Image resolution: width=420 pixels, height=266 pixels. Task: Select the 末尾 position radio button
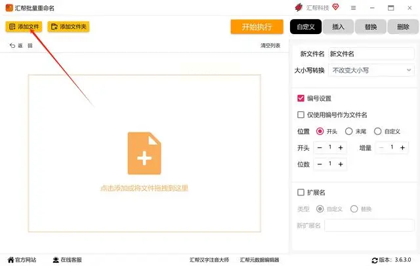pos(348,131)
